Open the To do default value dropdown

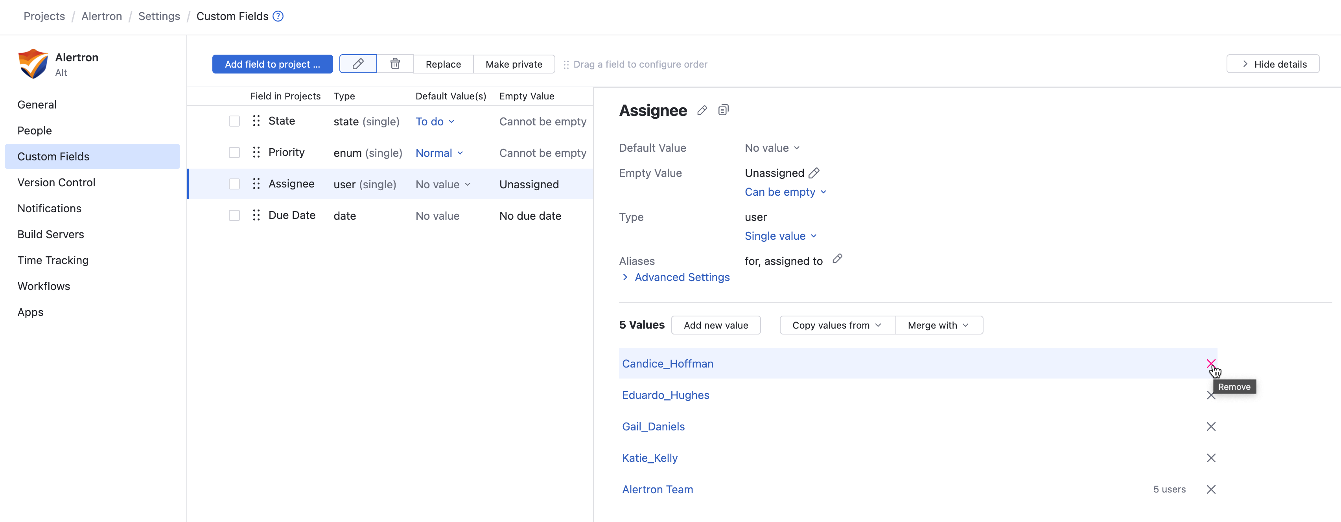[435, 121]
